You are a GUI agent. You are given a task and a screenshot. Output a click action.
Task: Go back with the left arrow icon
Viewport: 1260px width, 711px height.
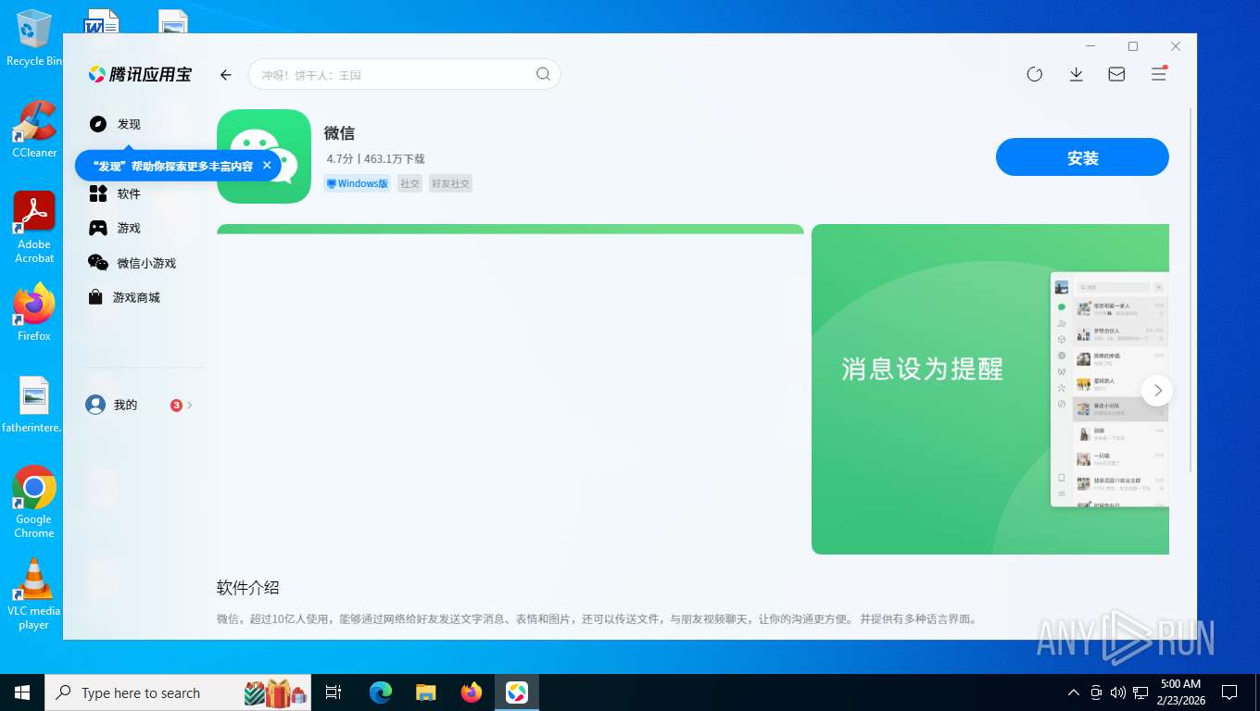click(x=225, y=75)
